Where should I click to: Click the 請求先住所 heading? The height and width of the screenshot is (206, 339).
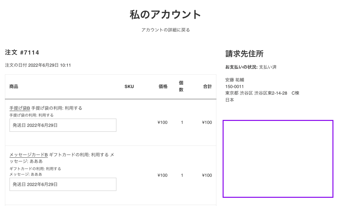click(244, 54)
